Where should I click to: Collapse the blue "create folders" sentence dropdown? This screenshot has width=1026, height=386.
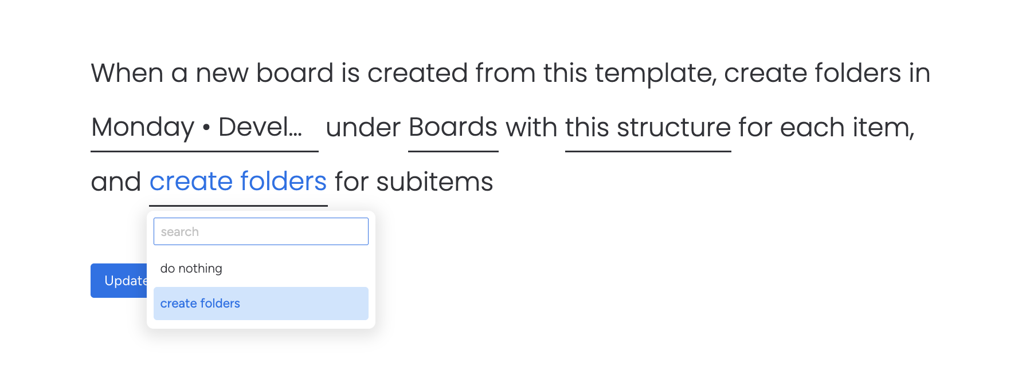[238, 182]
